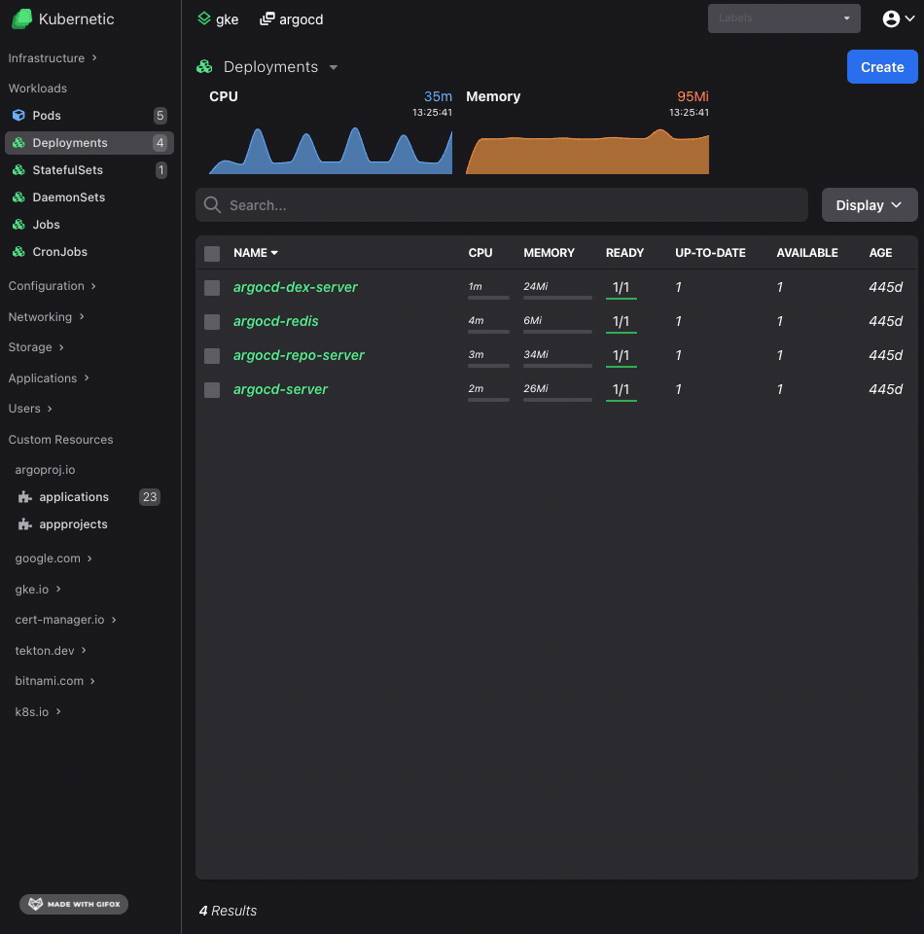This screenshot has width=924, height=934.
Task: Click the argocd-redis CPU usage bar
Action: click(x=489, y=332)
